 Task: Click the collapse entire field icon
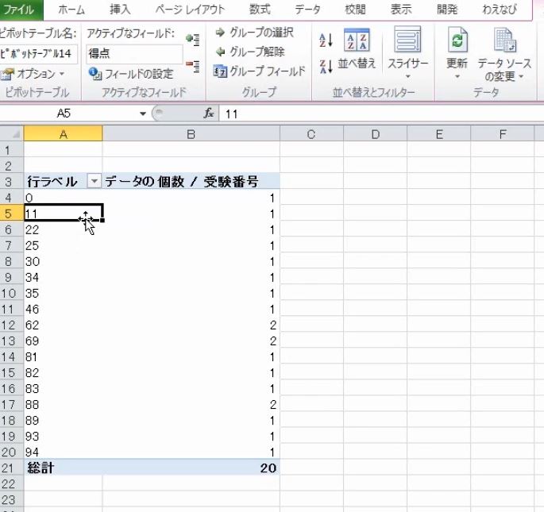pos(192,66)
